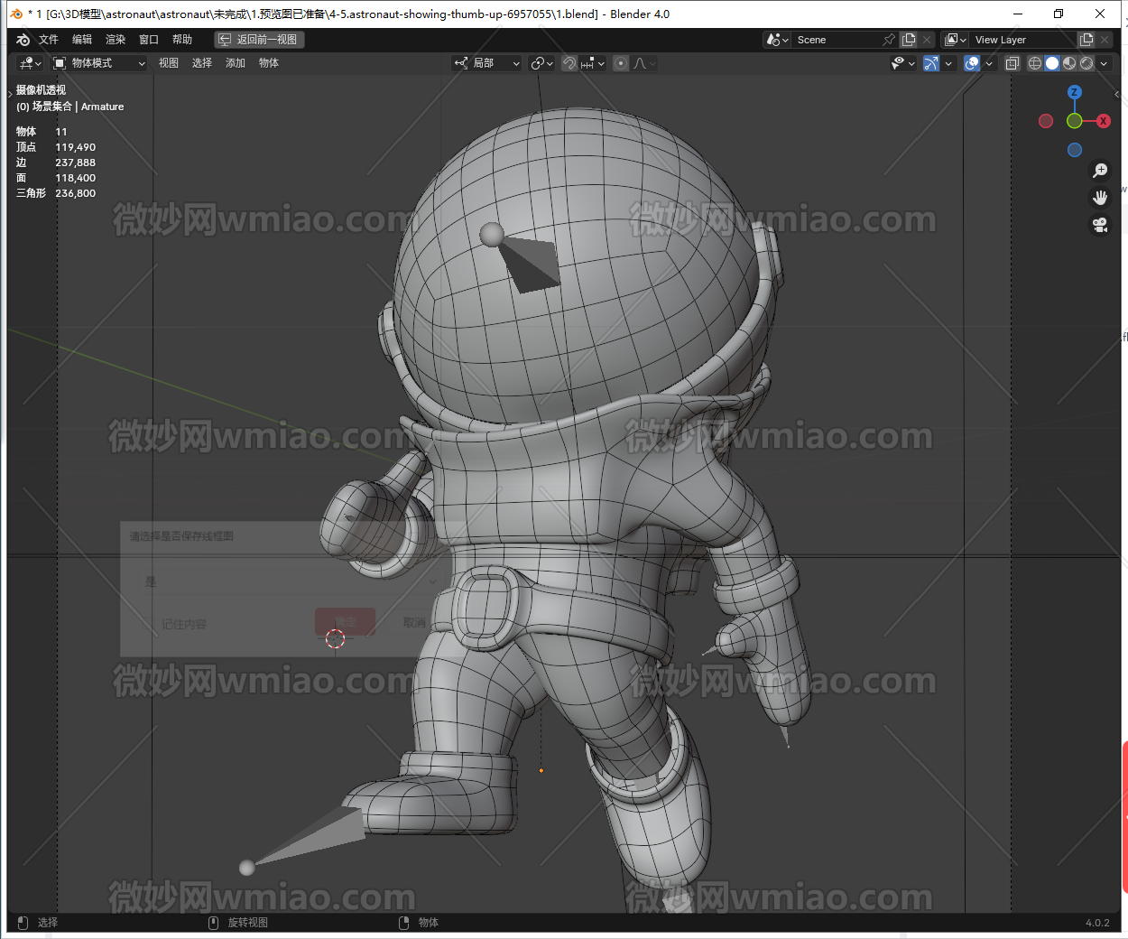Viewport: 1128px width, 939px height.
Task: Click the negative X axis gizmo dot
Action: pyautogui.click(x=1046, y=121)
